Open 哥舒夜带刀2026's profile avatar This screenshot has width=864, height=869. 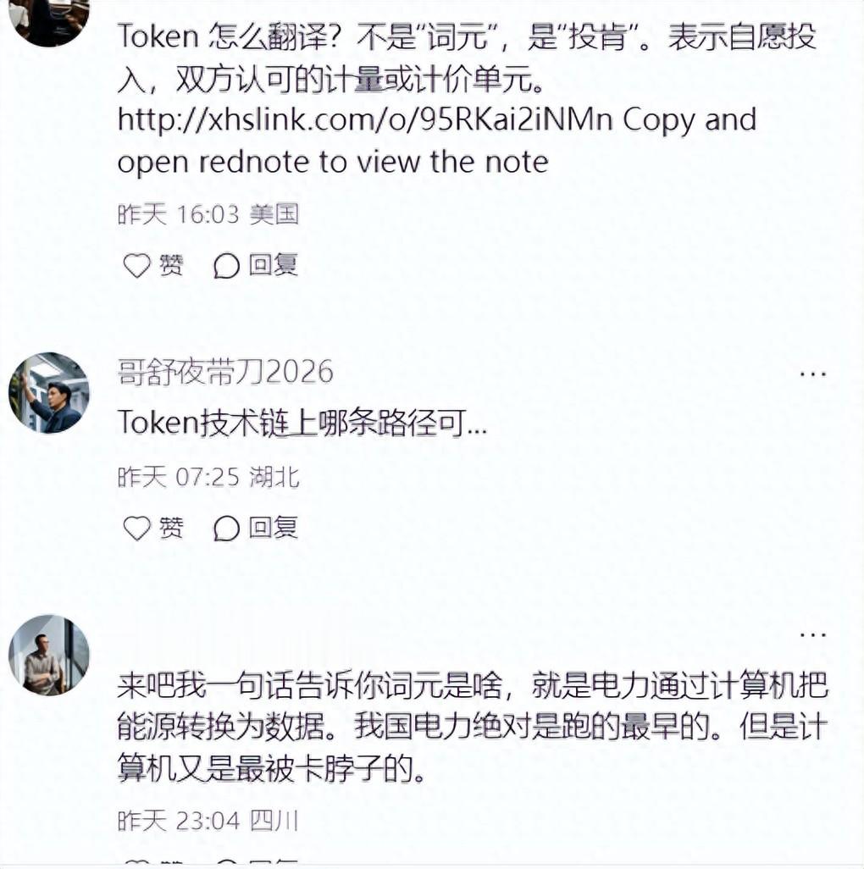(x=49, y=392)
